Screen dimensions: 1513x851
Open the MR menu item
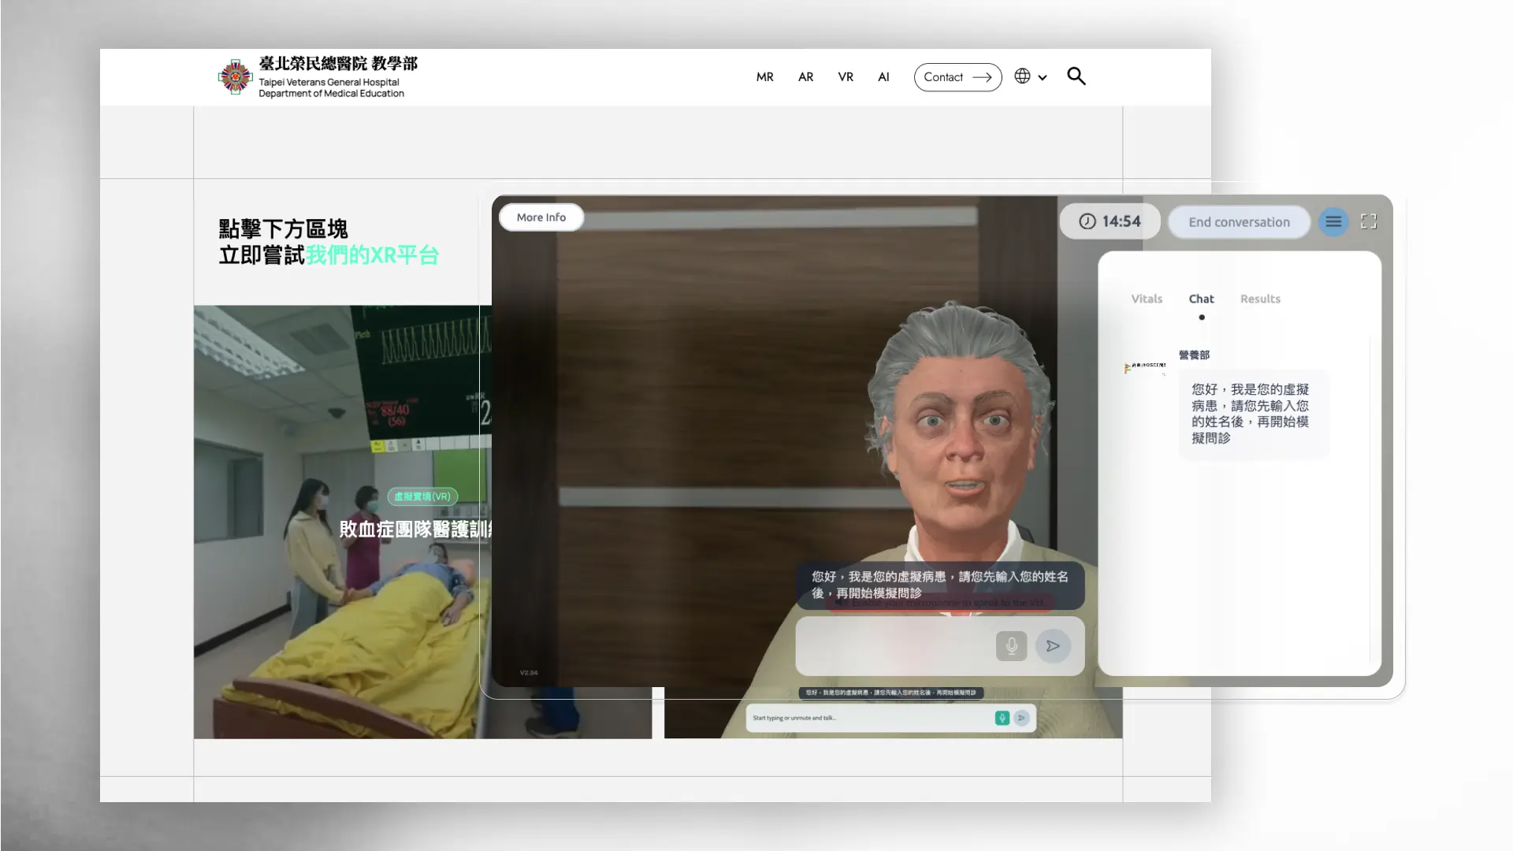click(x=764, y=77)
